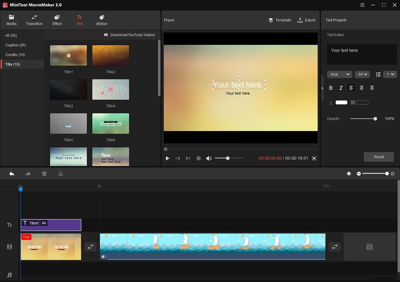Reset the text properties
Image resolution: width=400 pixels, height=282 pixels.
(379, 157)
